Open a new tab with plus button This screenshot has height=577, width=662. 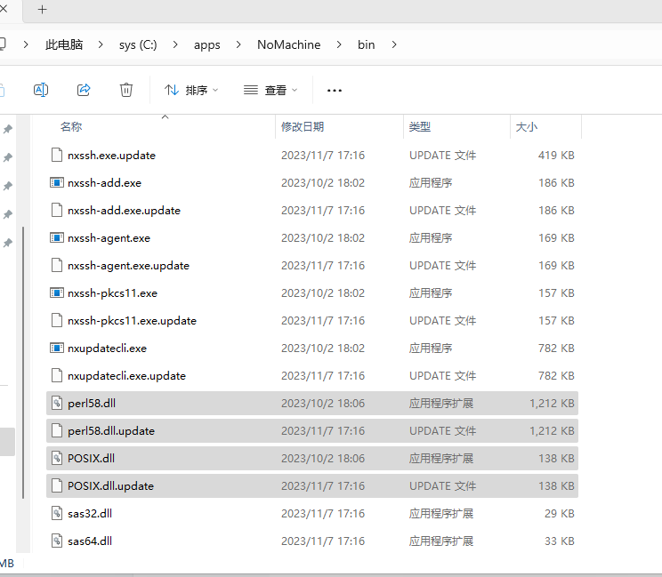pyautogui.click(x=42, y=9)
